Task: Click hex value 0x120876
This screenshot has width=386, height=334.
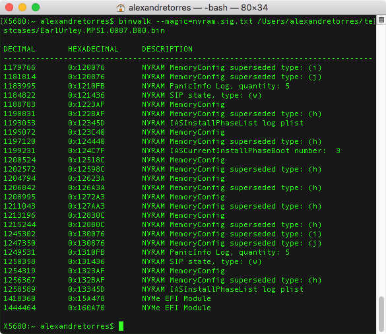Action: 86,77
